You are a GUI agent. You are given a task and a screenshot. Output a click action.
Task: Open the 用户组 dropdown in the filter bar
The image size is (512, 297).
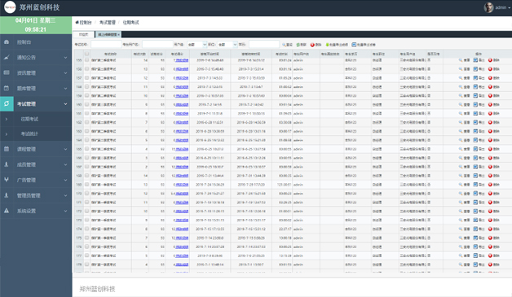coord(197,44)
